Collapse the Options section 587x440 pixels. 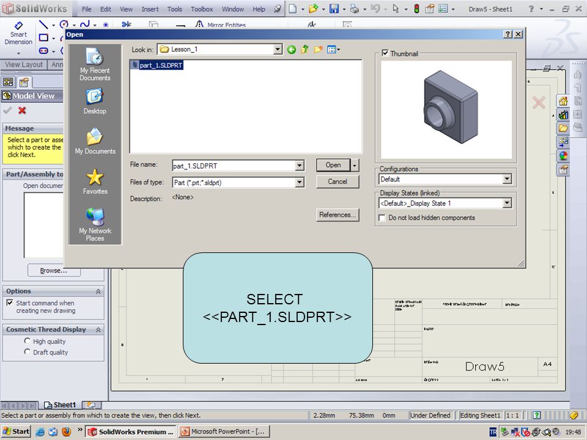pyautogui.click(x=98, y=291)
